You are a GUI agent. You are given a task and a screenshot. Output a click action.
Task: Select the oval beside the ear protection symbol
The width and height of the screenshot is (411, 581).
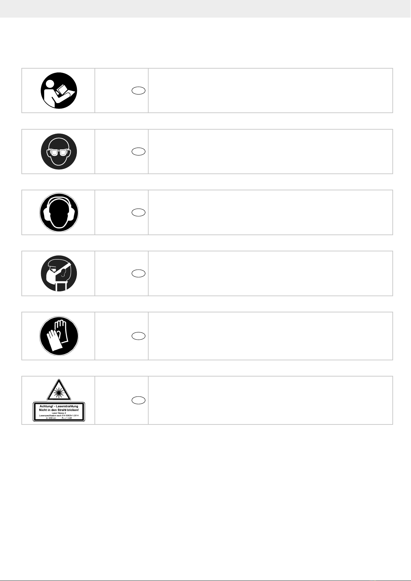(138, 212)
